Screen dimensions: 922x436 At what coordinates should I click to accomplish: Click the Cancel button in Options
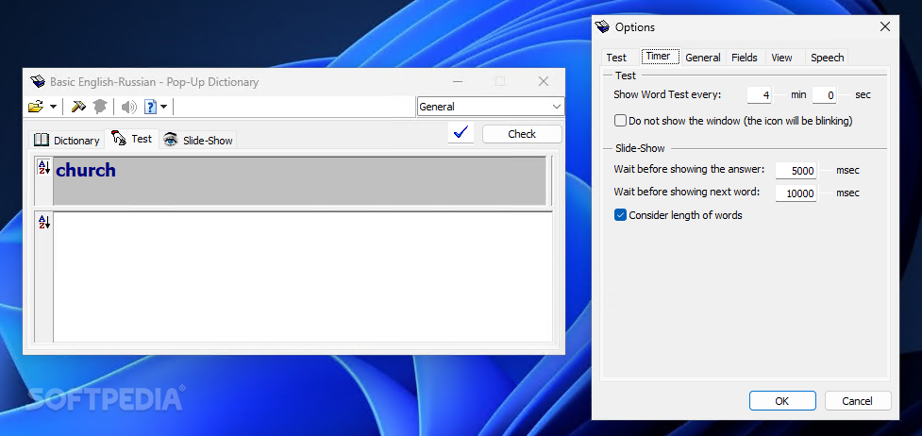[857, 401]
